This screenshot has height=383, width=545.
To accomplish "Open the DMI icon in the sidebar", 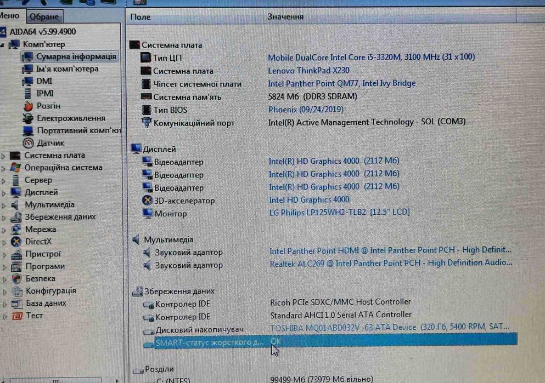I will pos(27,81).
